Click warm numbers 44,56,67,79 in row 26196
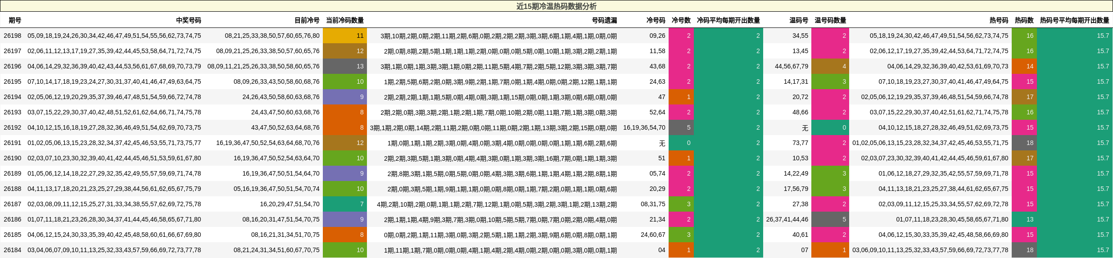 click(x=792, y=66)
